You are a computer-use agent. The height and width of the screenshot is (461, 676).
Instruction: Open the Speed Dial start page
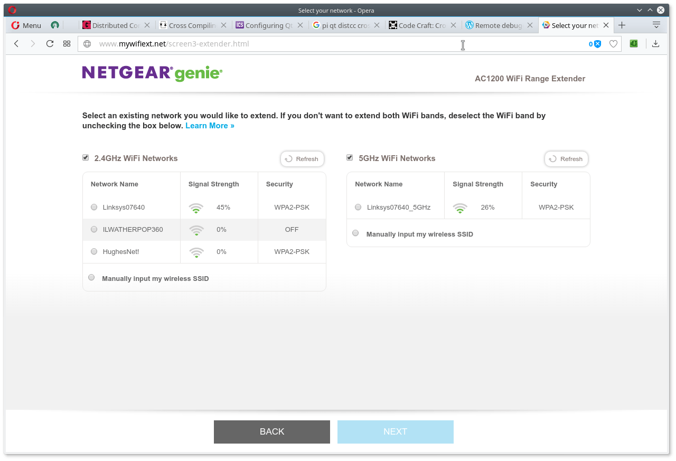[x=67, y=44]
